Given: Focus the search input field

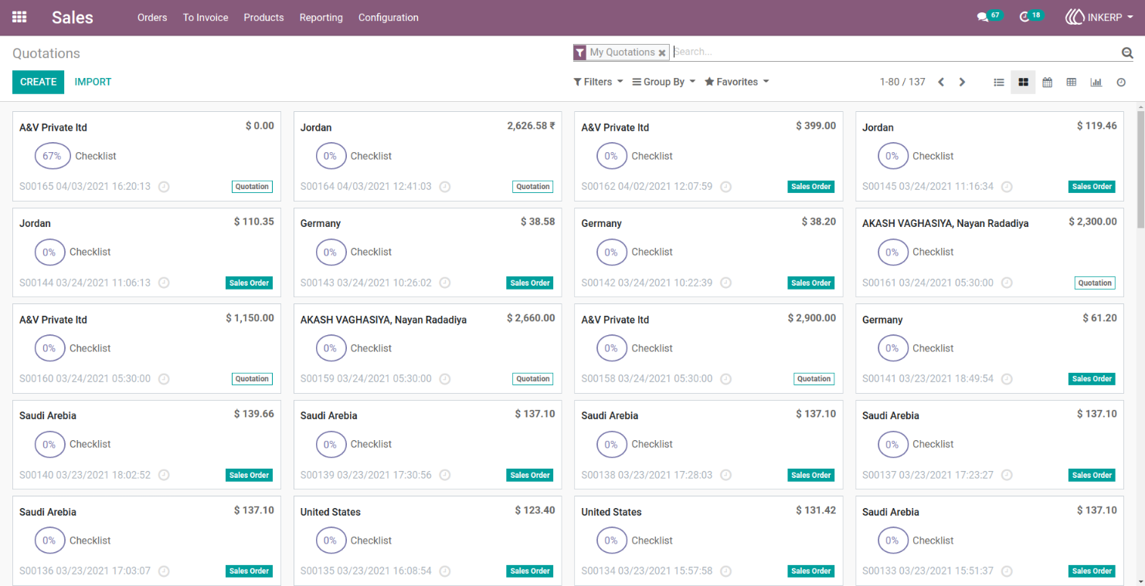Looking at the screenshot, I should [x=895, y=52].
